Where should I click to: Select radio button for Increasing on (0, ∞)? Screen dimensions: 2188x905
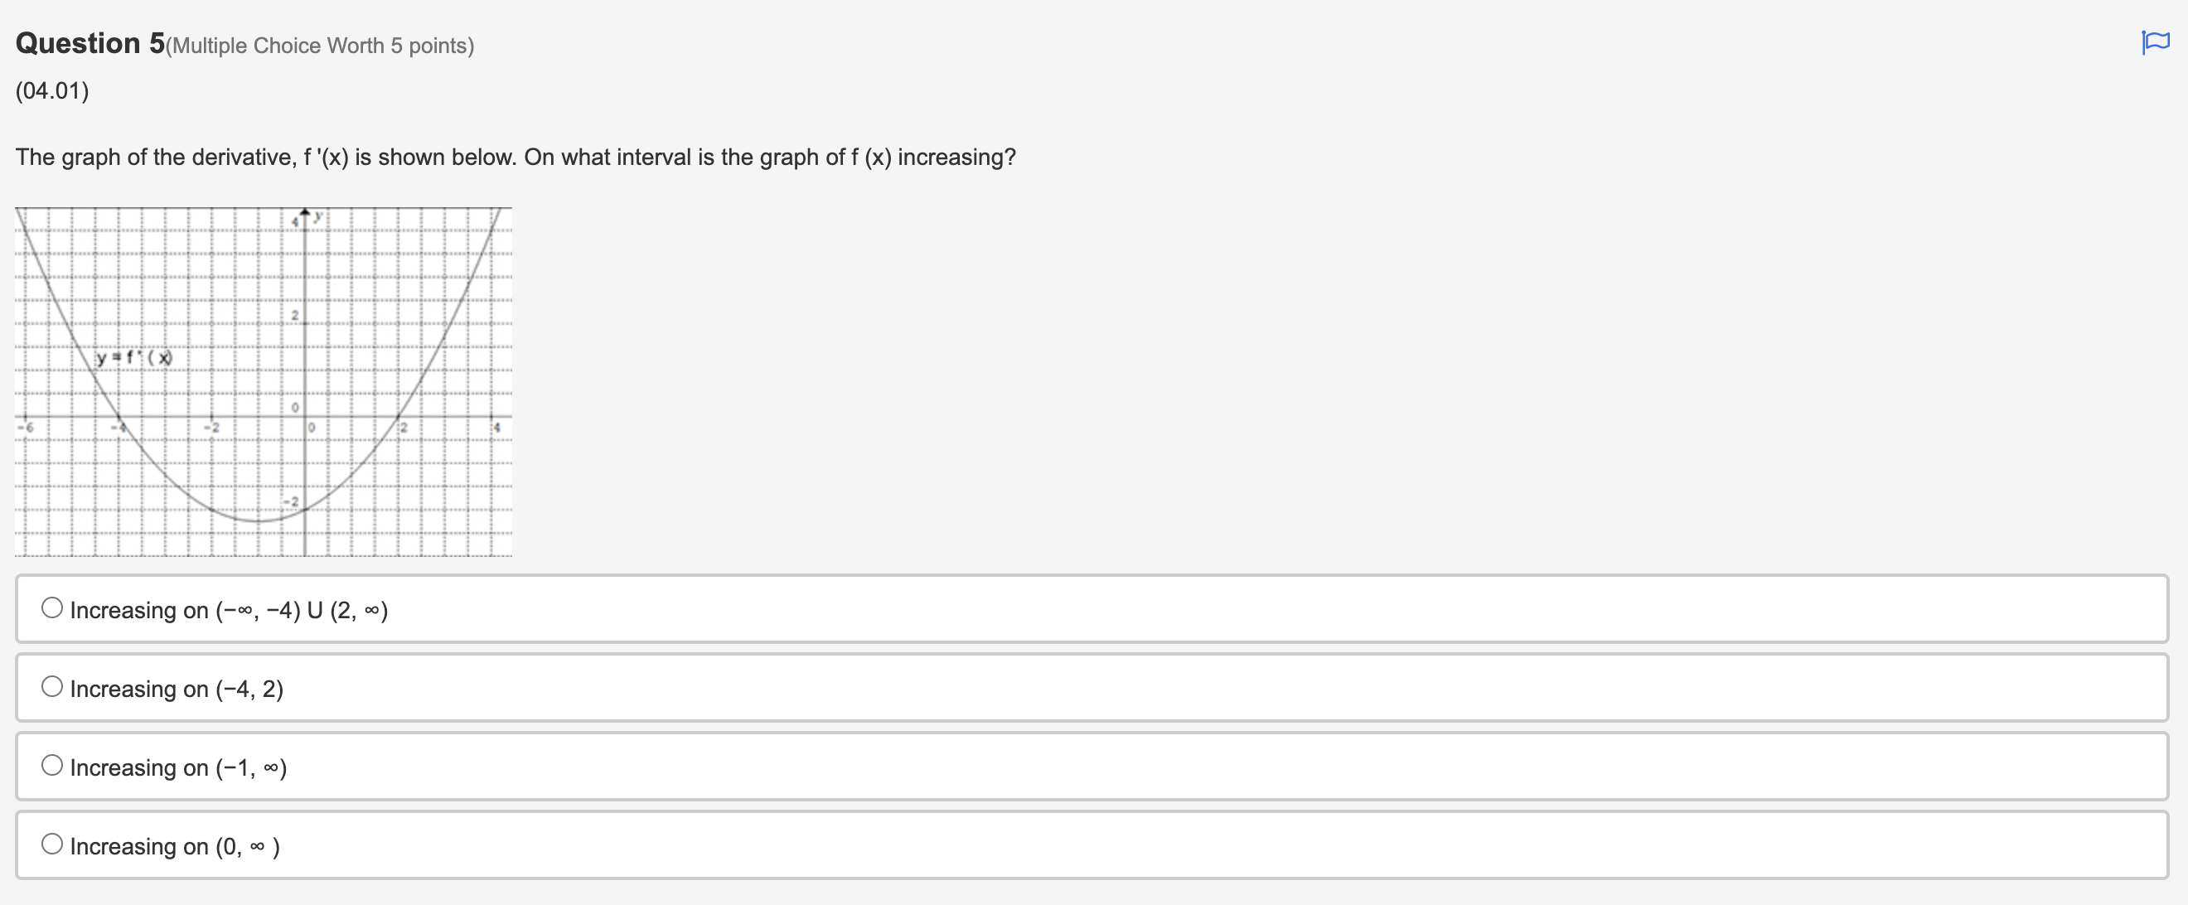point(53,844)
